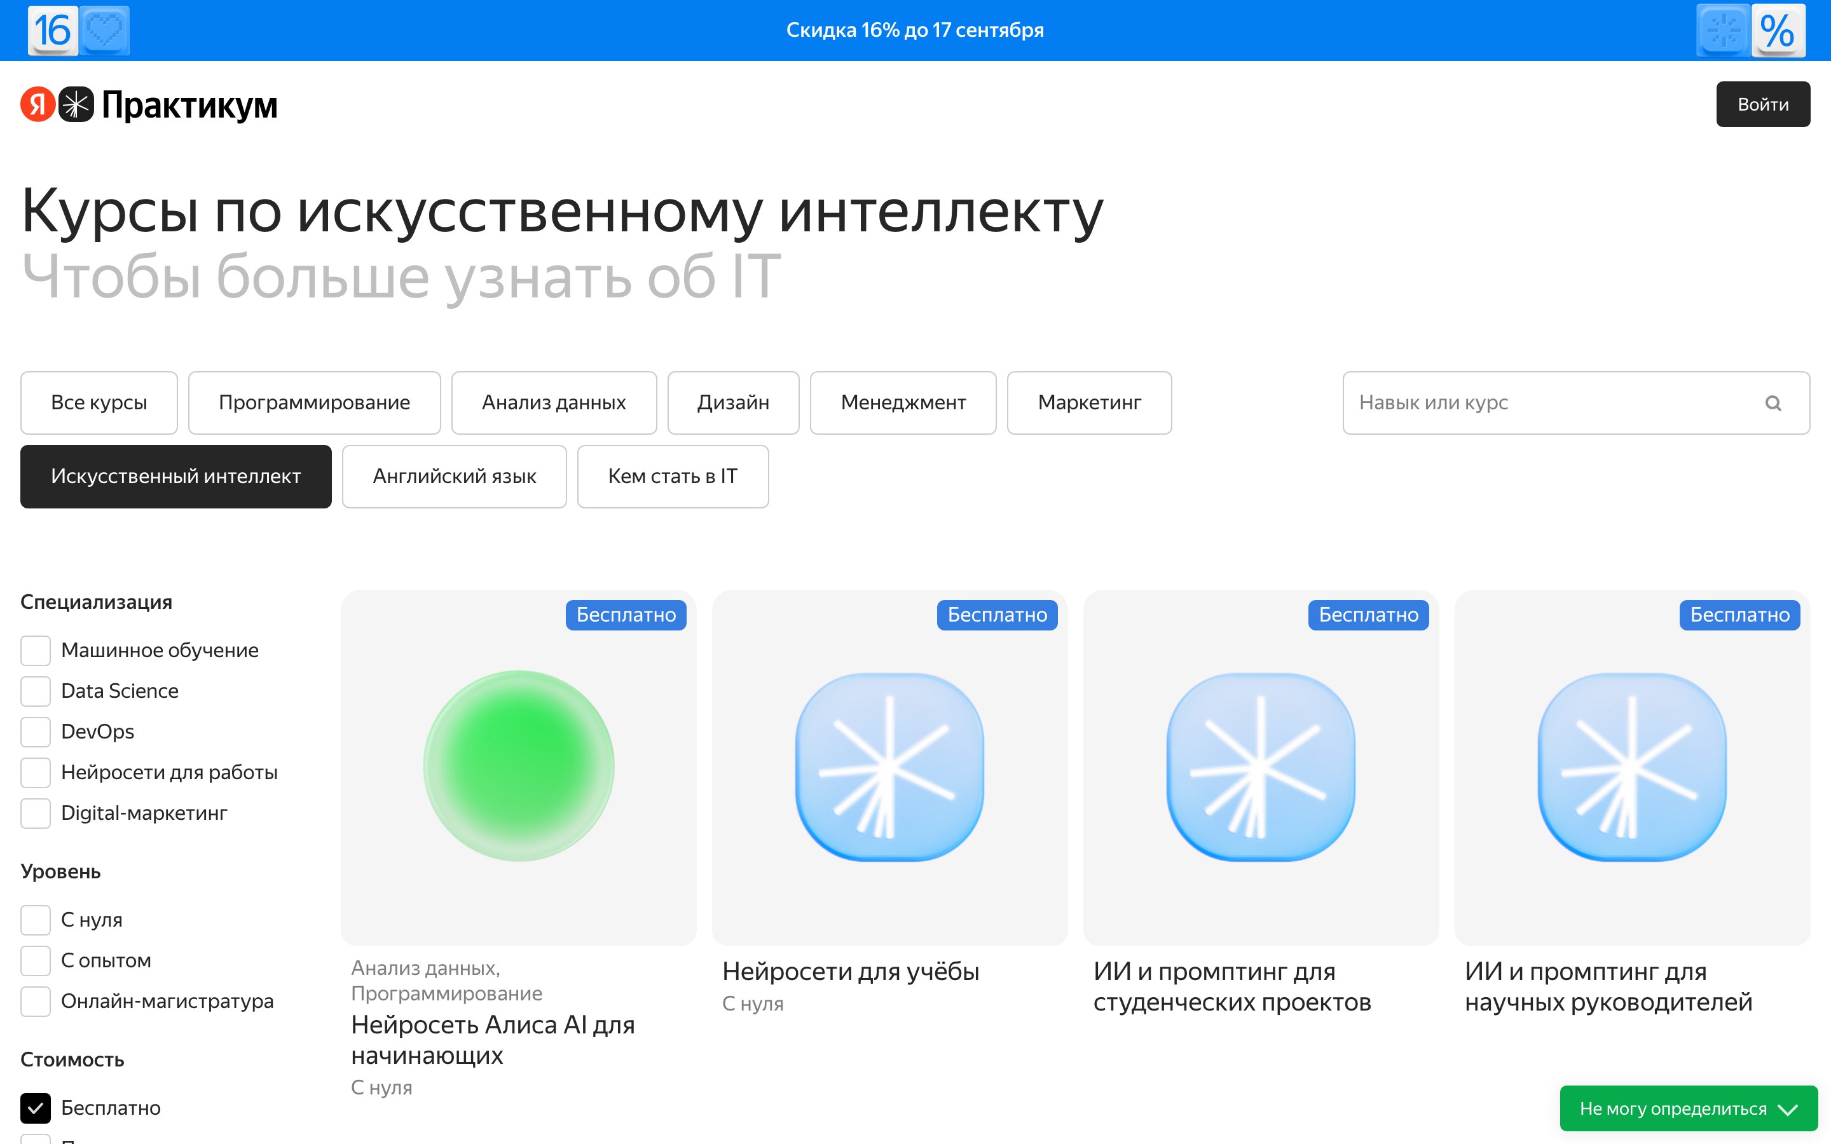Click 'С нуля' under 'Нейросети для учёбы'

coord(753,1004)
